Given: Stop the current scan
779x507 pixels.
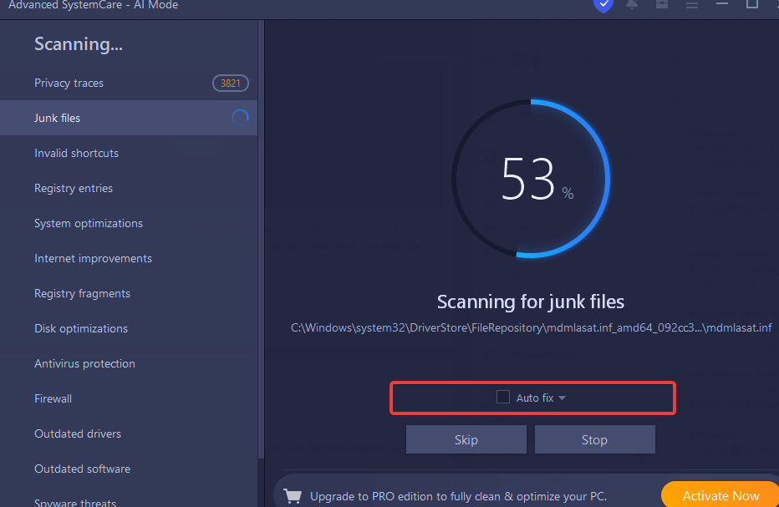Looking at the screenshot, I should 594,439.
